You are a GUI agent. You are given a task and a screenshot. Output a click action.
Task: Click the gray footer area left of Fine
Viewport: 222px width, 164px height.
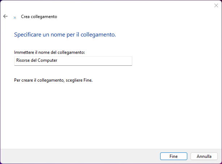pyautogui.click(x=80, y=156)
